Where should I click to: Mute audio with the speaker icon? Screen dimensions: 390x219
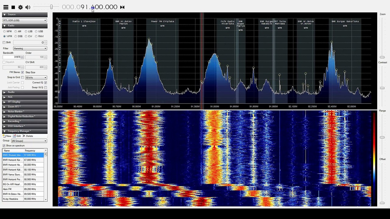point(28,7)
